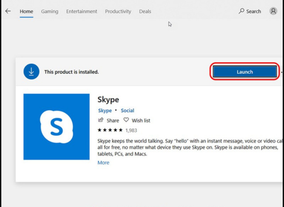Image resolution: width=284 pixels, height=207 pixels.
Task: Click the Skype description paragraph
Action: click(190, 147)
